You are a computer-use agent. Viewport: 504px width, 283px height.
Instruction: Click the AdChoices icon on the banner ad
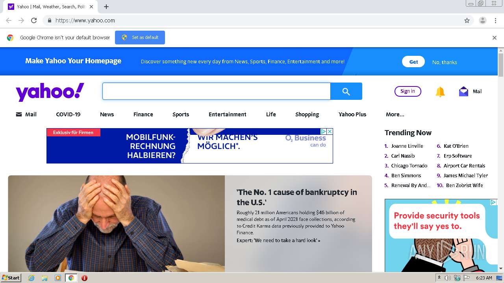[324, 131]
